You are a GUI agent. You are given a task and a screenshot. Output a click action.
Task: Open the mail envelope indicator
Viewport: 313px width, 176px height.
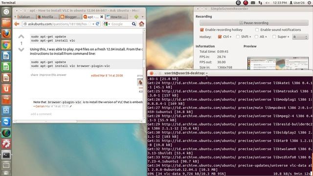[253, 2]
